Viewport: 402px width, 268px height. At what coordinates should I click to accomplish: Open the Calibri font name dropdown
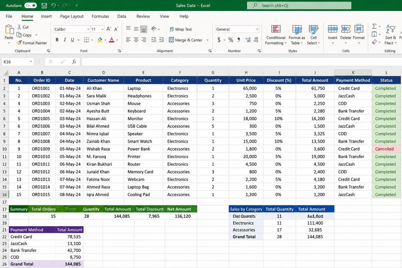coord(72,29)
